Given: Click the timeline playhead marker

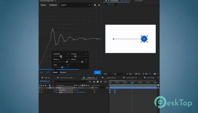Looking at the screenshot, I should (132, 83).
